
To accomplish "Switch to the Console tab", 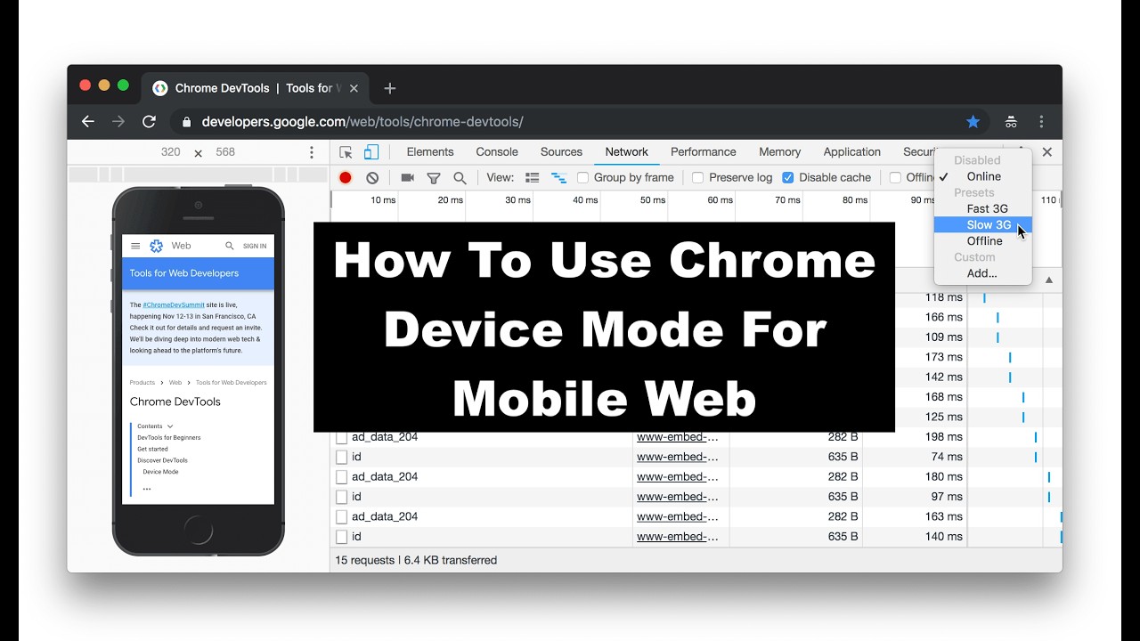I will click(497, 152).
